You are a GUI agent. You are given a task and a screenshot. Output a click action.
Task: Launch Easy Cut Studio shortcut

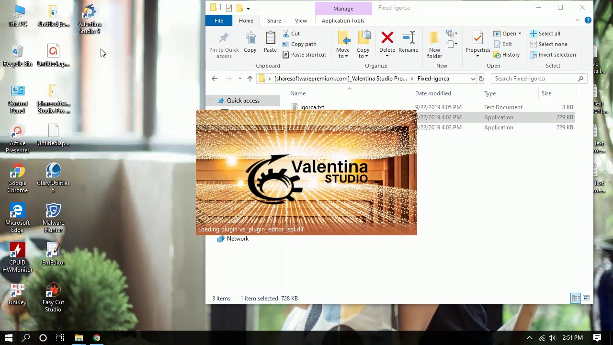[53, 298]
